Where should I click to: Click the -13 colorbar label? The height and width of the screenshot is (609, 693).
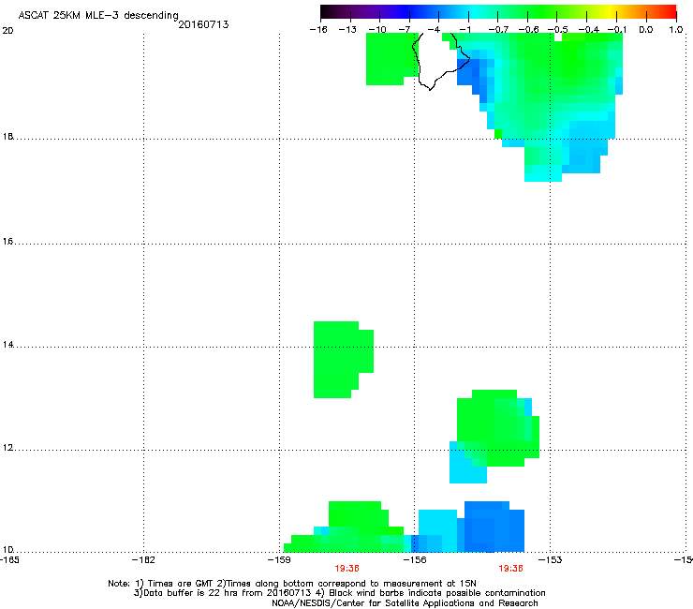click(x=347, y=30)
